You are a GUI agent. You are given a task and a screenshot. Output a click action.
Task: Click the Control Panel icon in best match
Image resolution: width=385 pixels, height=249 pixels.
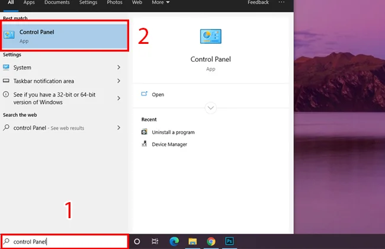[9, 34]
